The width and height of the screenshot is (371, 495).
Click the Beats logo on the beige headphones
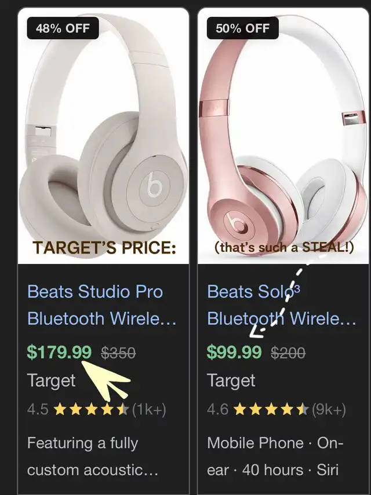[x=154, y=185]
